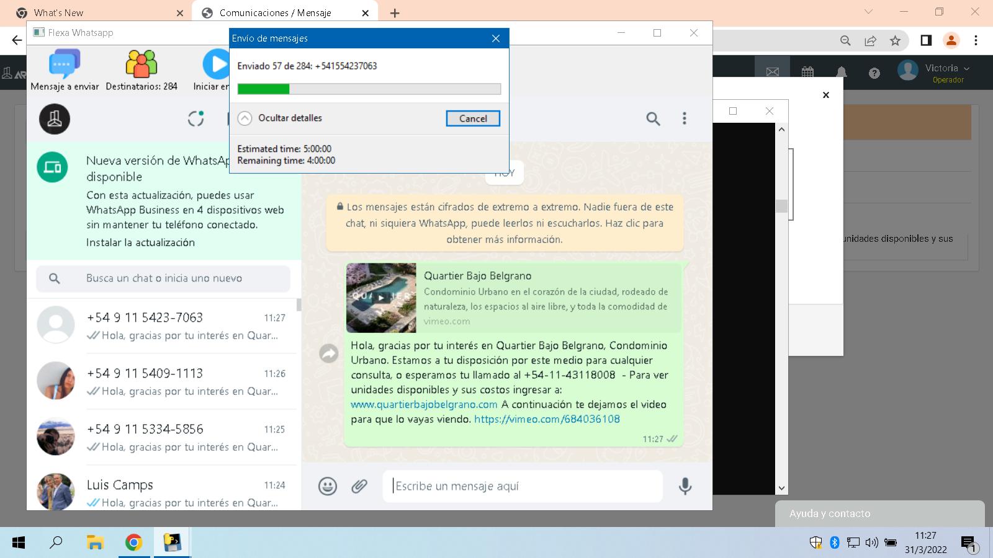Open help question mark icon
The image size is (993, 558).
coord(874,73)
